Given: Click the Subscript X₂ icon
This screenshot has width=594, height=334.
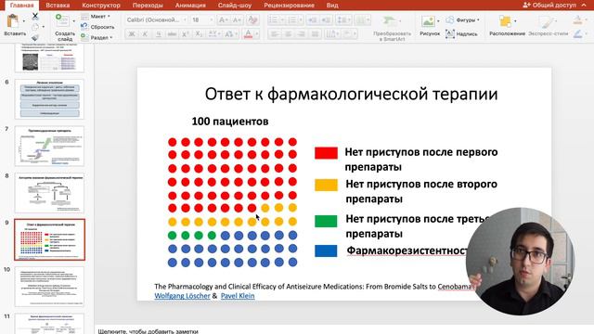Looking at the screenshot, I should pos(199,34).
